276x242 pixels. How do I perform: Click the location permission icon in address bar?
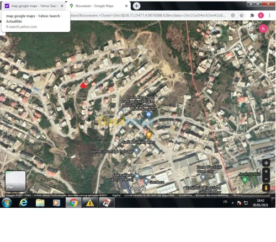(x=233, y=15)
